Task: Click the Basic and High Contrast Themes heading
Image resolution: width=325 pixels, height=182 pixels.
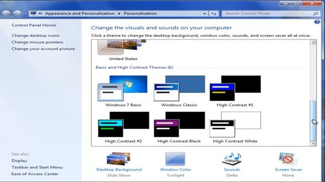Action: [134, 67]
